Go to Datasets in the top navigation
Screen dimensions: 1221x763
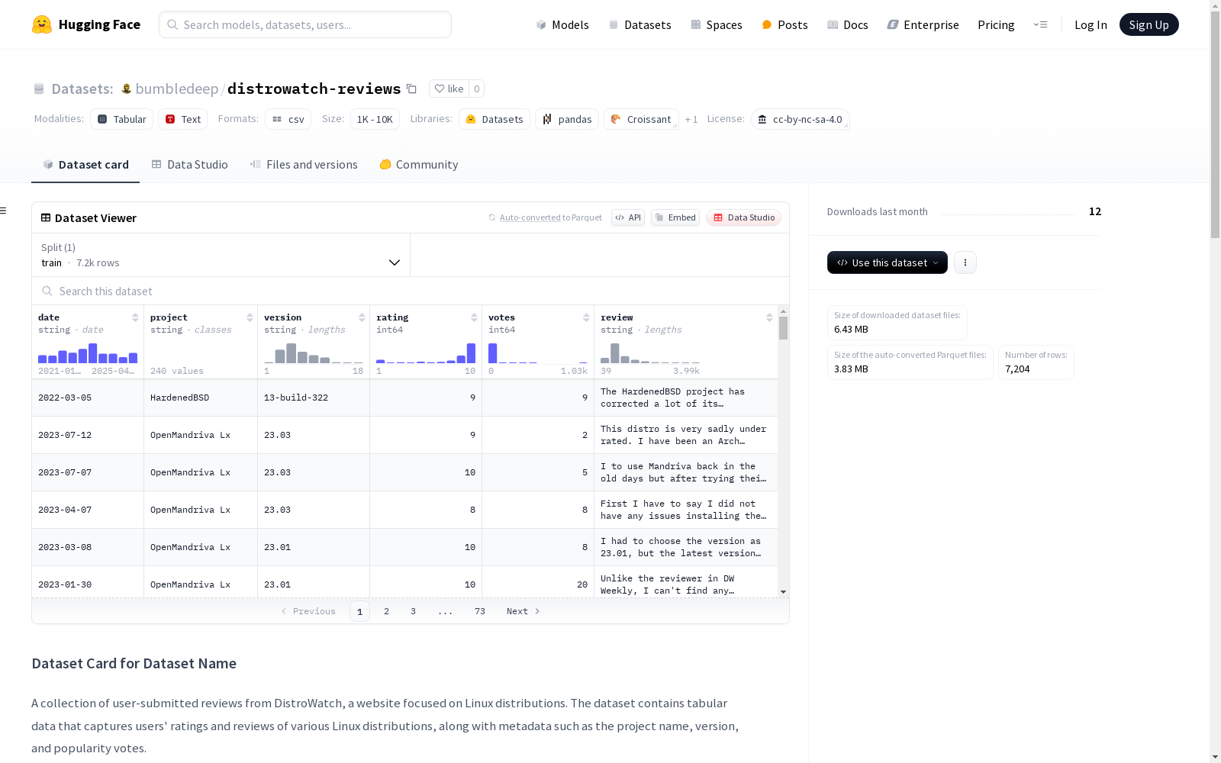tap(639, 24)
